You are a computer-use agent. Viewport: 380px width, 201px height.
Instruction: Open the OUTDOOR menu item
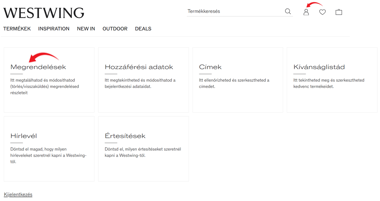tap(115, 29)
